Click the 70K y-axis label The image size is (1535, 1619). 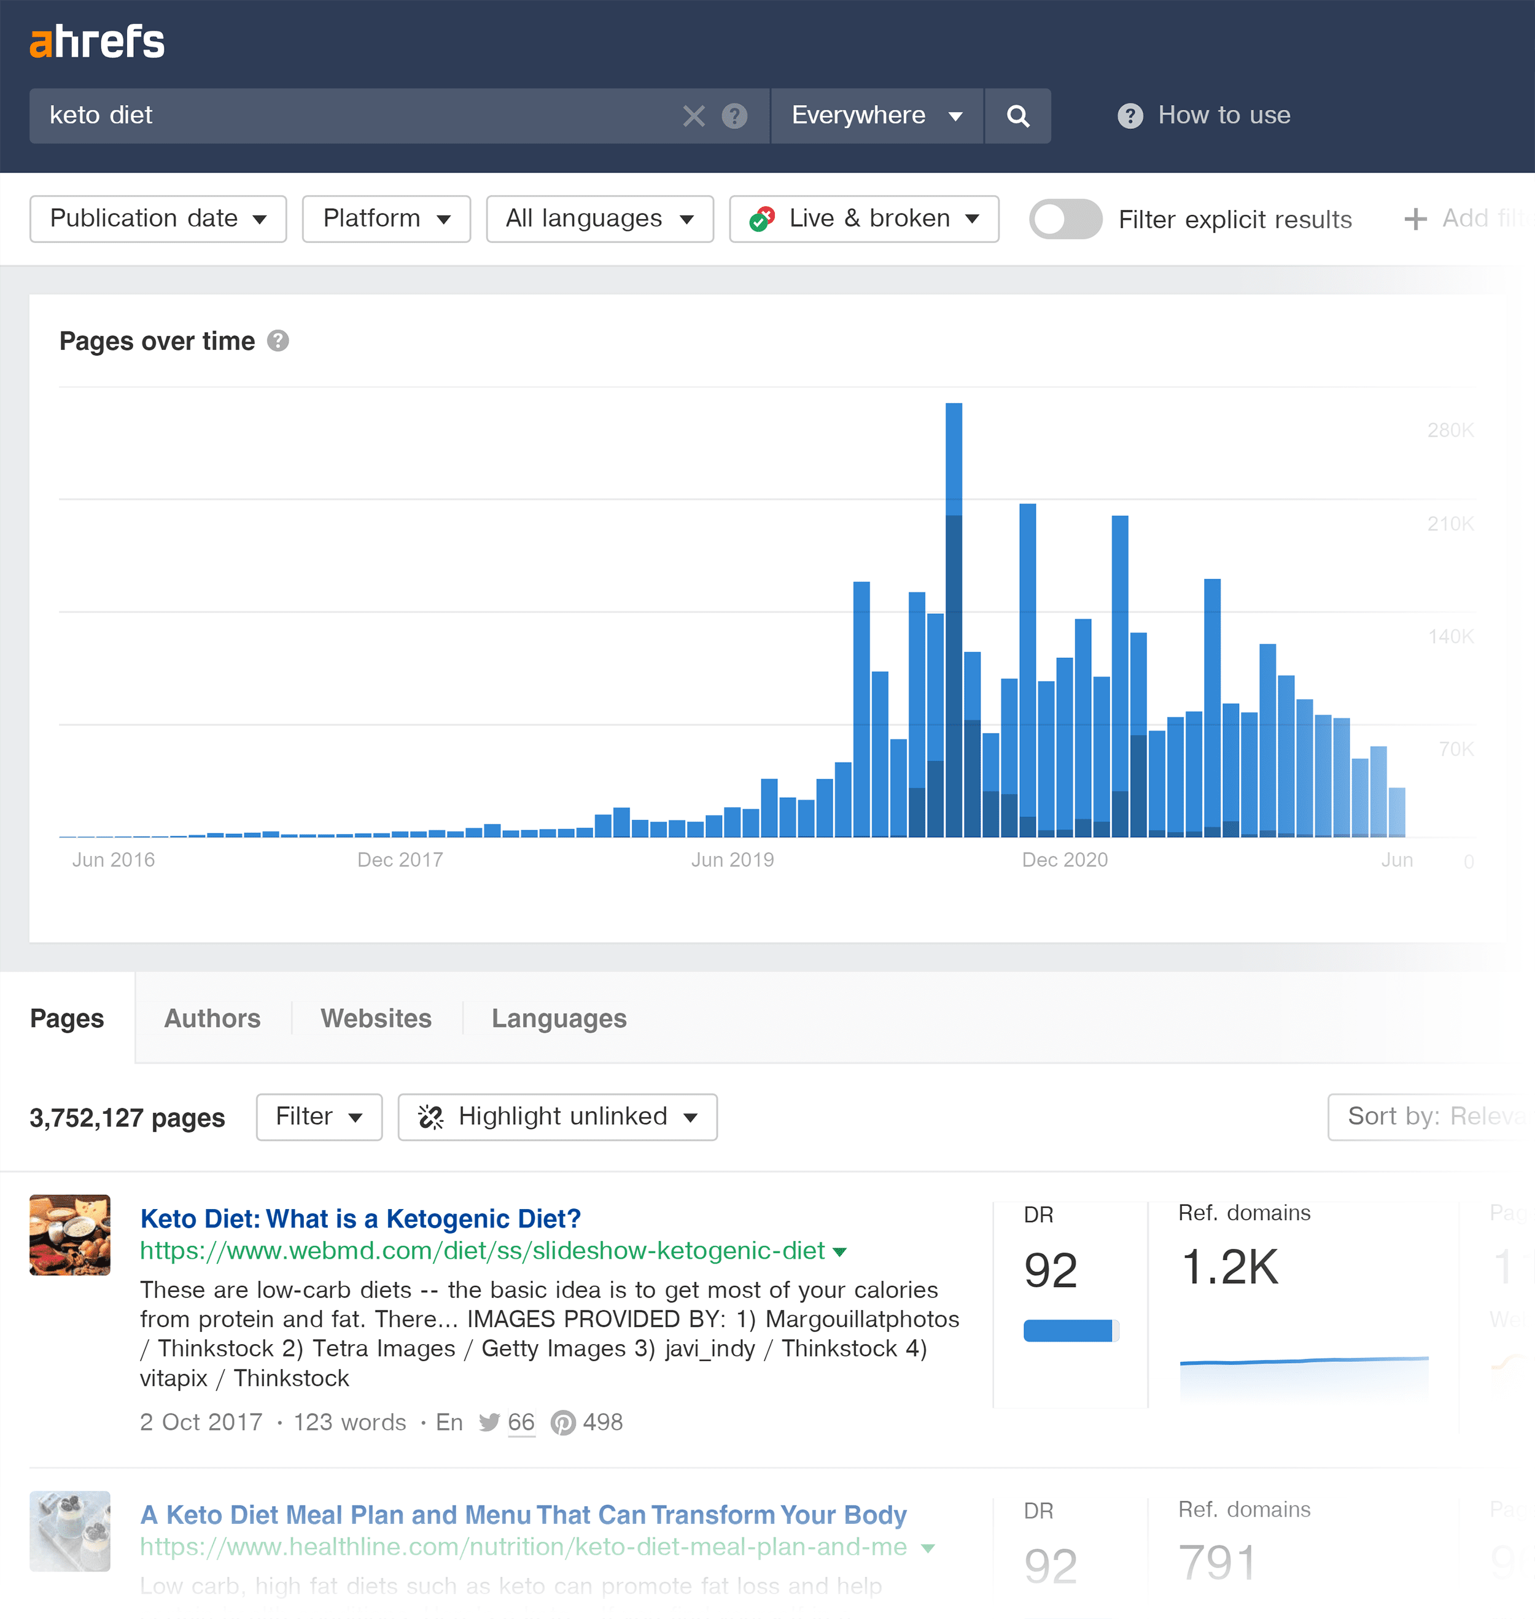coord(1456,749)
